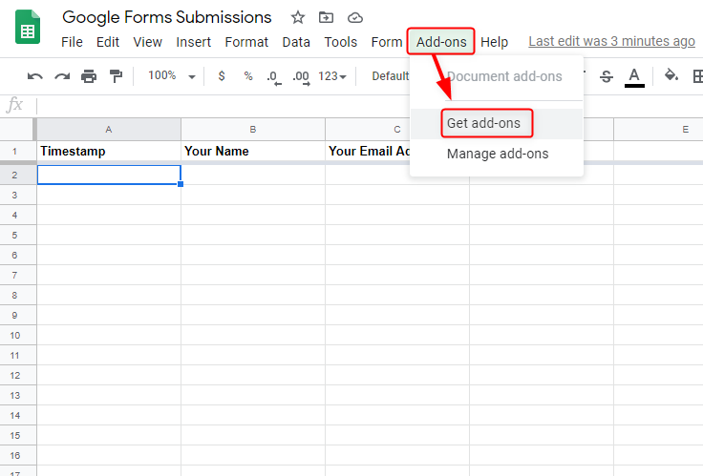
Task: Open the Tools menu
Action: [341, 42]
